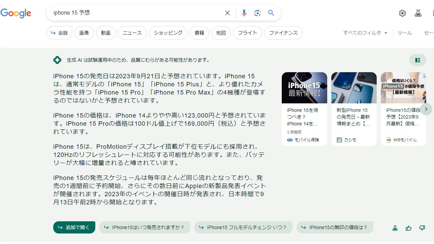Ask IPhone15の無印の値段は? follow-up
The image size is (434, 244).
point(335,227)
